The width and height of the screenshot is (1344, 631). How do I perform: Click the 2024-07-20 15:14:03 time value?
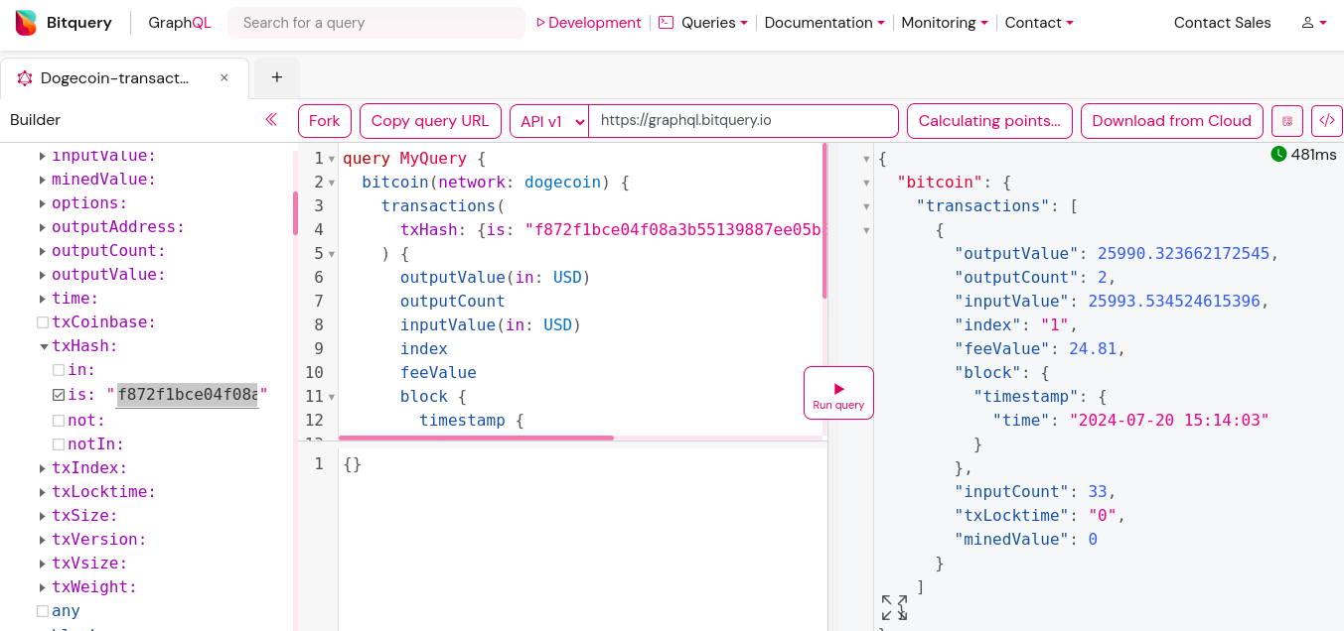(1169, 421)
